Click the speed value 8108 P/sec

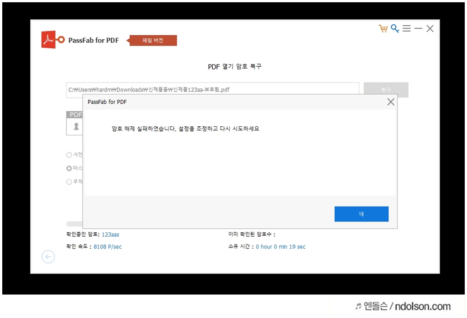coord(107,247)
